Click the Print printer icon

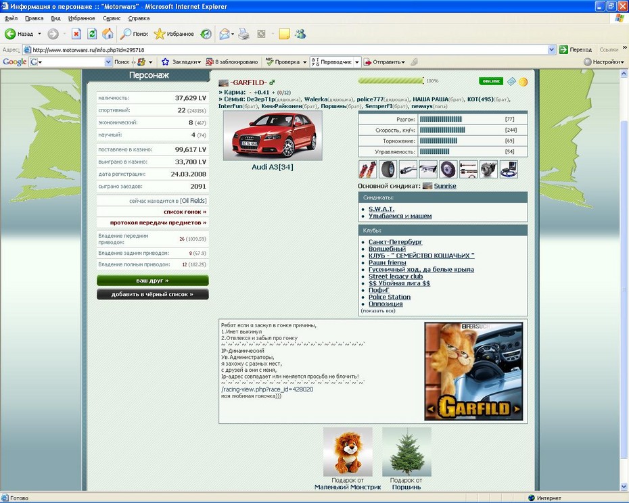point(243,34)
